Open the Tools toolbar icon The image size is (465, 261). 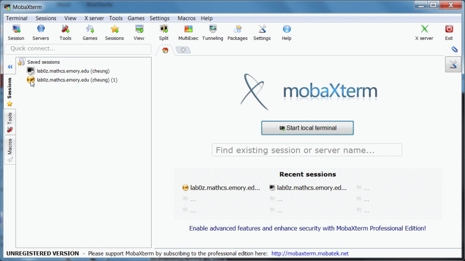[65, 32]
